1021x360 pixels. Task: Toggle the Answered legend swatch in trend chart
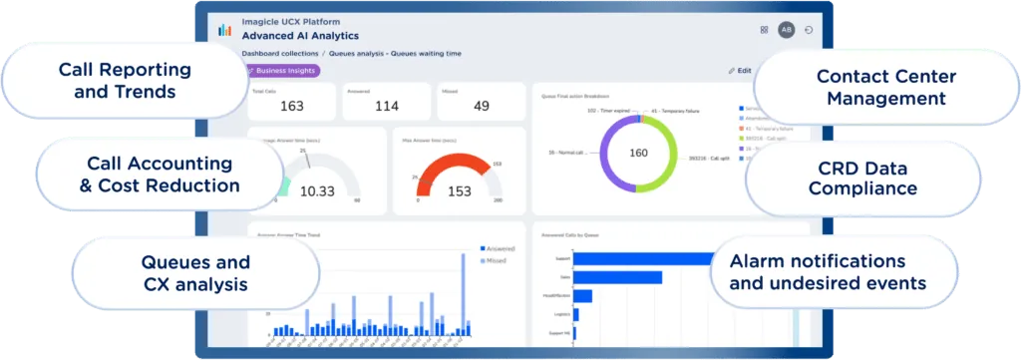point(483,248)
